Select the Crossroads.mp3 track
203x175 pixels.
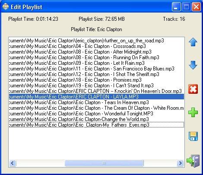click(96, 46)
